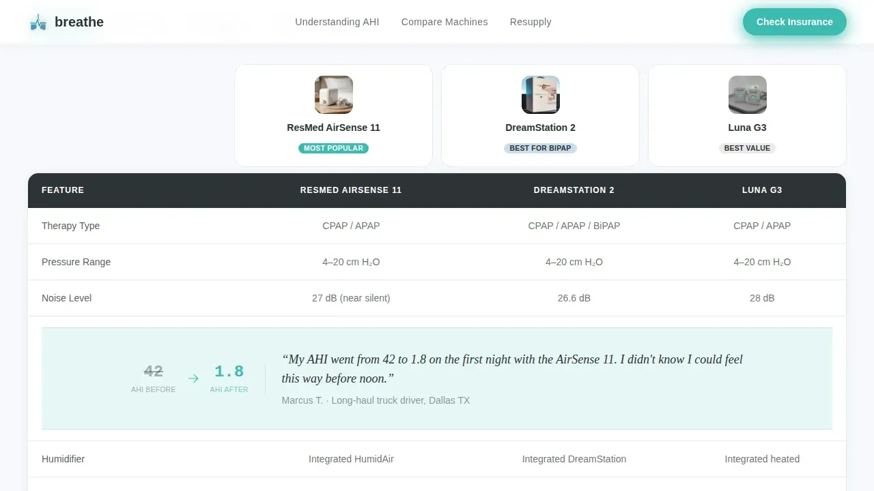The height and width of the screenshot is (491, 874).
Task: Click the Check Insurance button
Action: (x=794, y=22)
